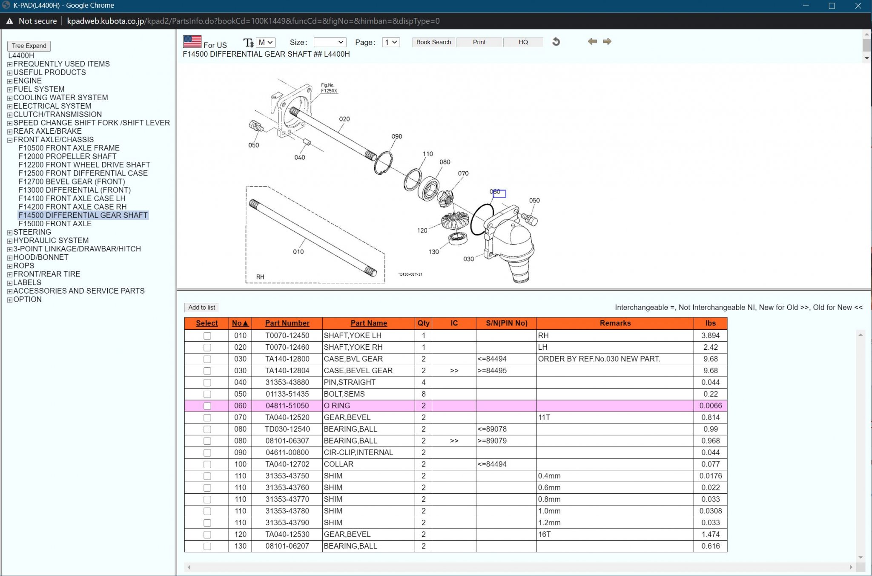Expand FREQUENTLY USED ITEMS tree node
This screenshot has height=576, width=872.
click(x=10, y=64)
